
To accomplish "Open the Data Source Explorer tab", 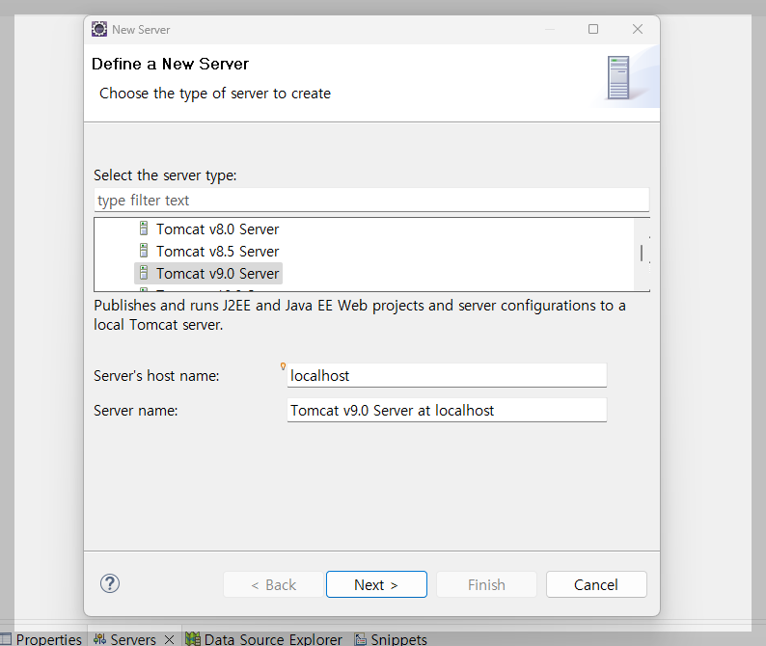I will pos(263,639).
